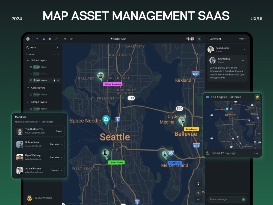Click the Seattle Array project title
The width and height of the screenshot is (273, 205).
[x=118, y=39]
